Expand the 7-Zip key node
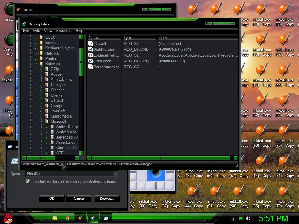 pyautogui.click(x=41, y=69)
